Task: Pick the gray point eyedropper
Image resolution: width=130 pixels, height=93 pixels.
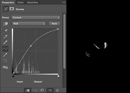Action: tap(5, 36)
